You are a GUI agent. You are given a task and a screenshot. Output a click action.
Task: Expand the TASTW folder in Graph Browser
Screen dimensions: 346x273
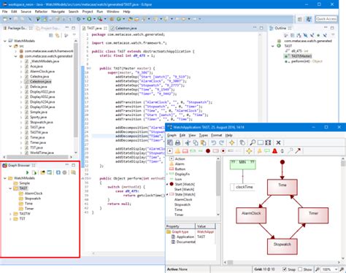coord(10,214)
